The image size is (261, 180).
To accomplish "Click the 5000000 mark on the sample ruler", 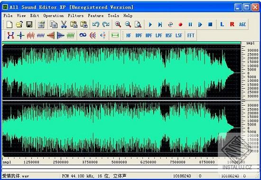I will point(119,162).
